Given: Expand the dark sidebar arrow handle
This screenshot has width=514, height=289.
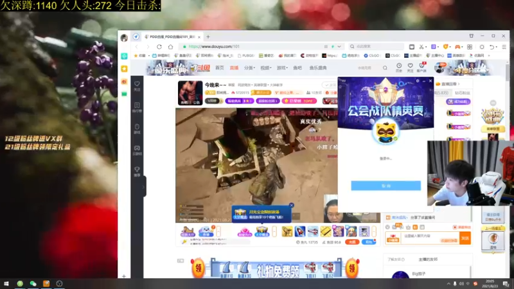Looking at the screenshot, I should (143, 187).
